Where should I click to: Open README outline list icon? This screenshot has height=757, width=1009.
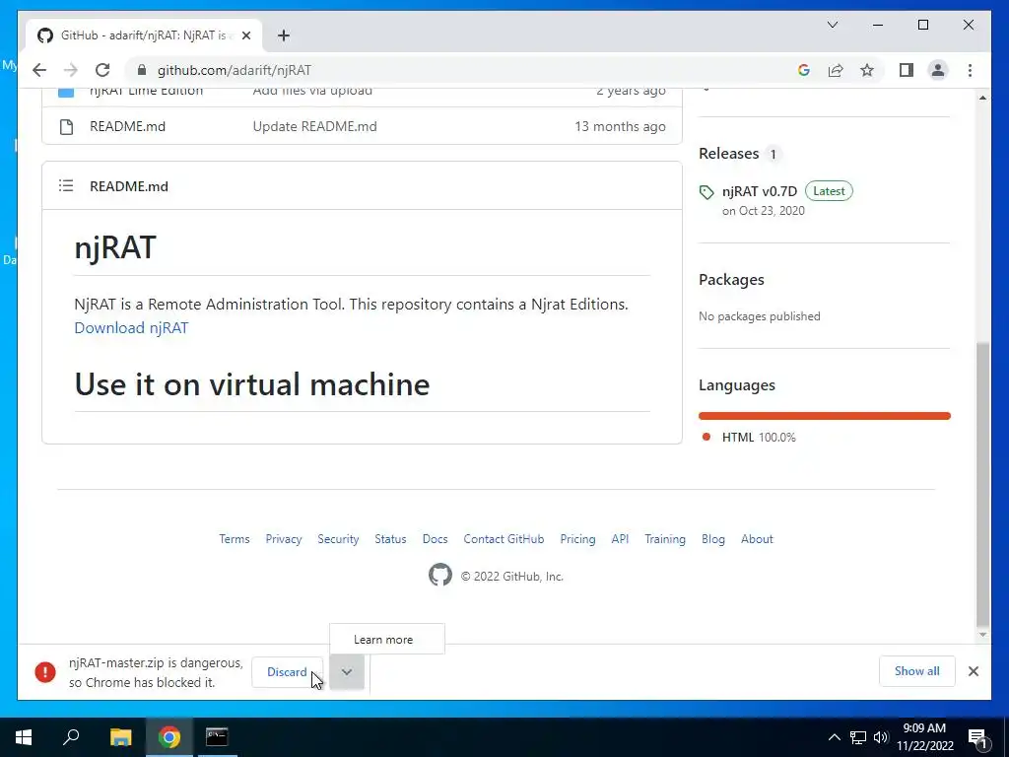(x=66, y=186)
